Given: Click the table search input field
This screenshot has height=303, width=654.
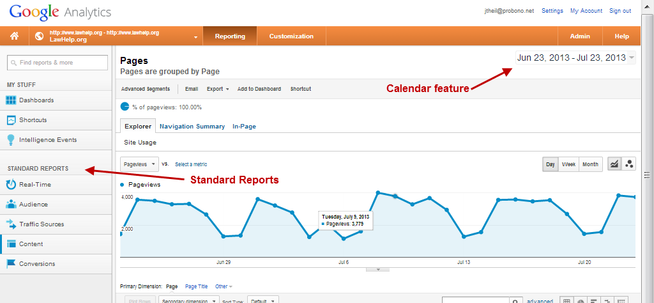Looking at the screenshot, I should coord(475,301).
